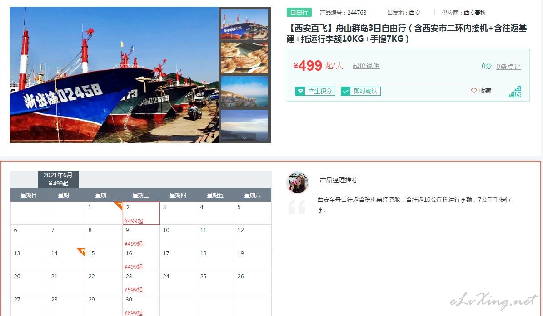Click the highlighted June 2 date cell
This screenshot has height=316, width=543.
click(x=141, y=213)
